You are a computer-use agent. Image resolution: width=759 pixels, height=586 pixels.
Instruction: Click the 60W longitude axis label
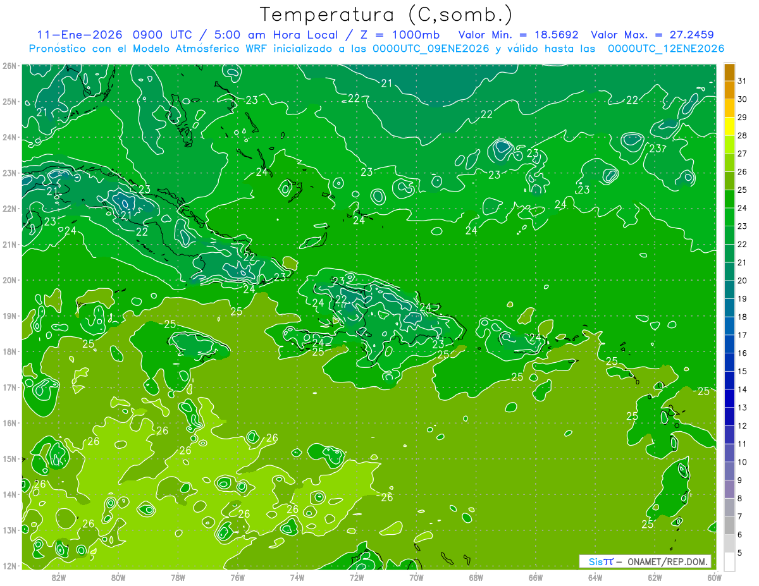click(715, 578)
